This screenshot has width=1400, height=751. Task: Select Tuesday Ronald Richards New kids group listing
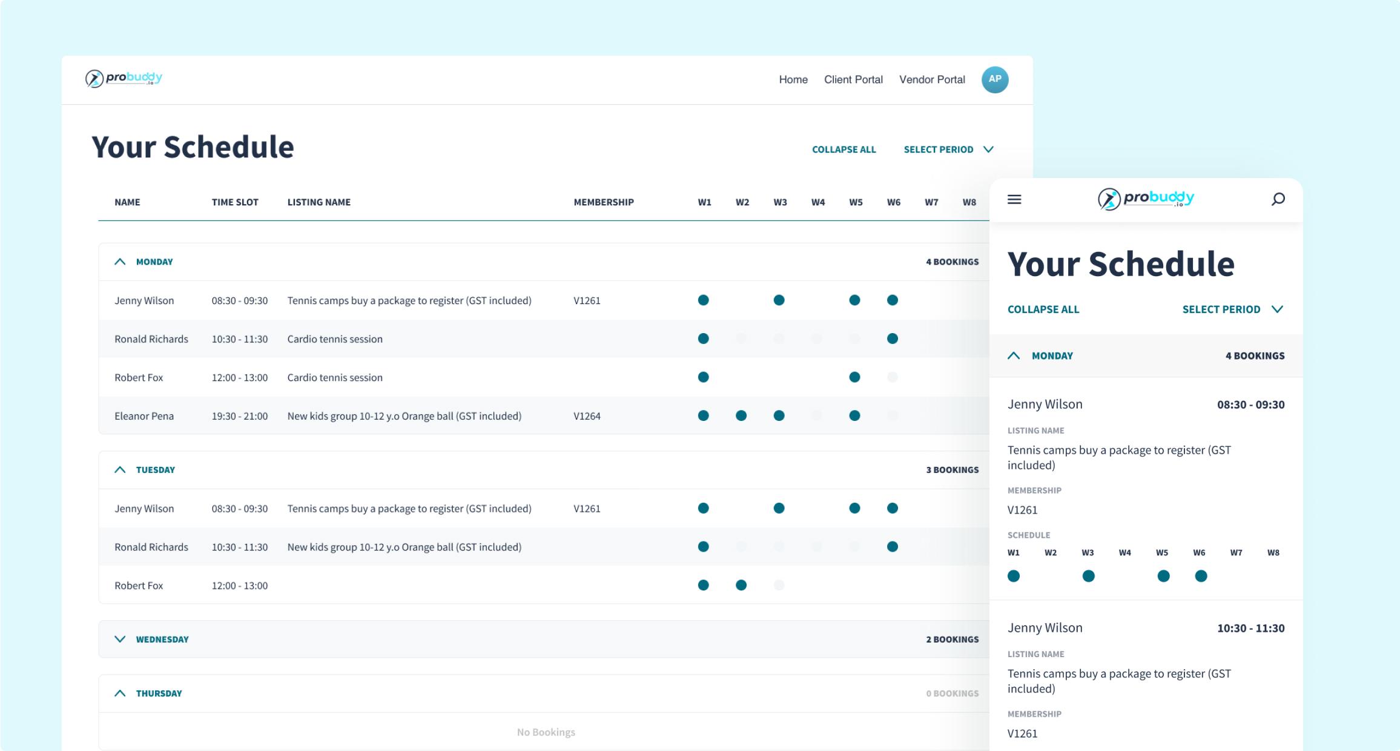click(x=404, y=547)
